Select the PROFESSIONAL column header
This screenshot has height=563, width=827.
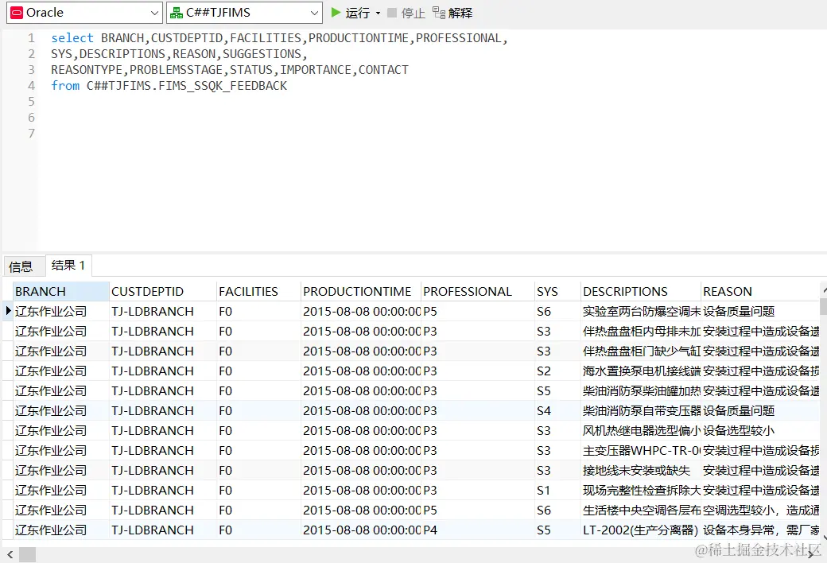click(478, 291)
